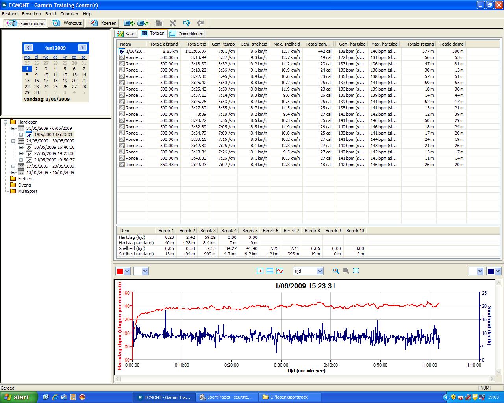504x403 pixels.
Task: Fit the graph to the window
Action: [356, 271]
